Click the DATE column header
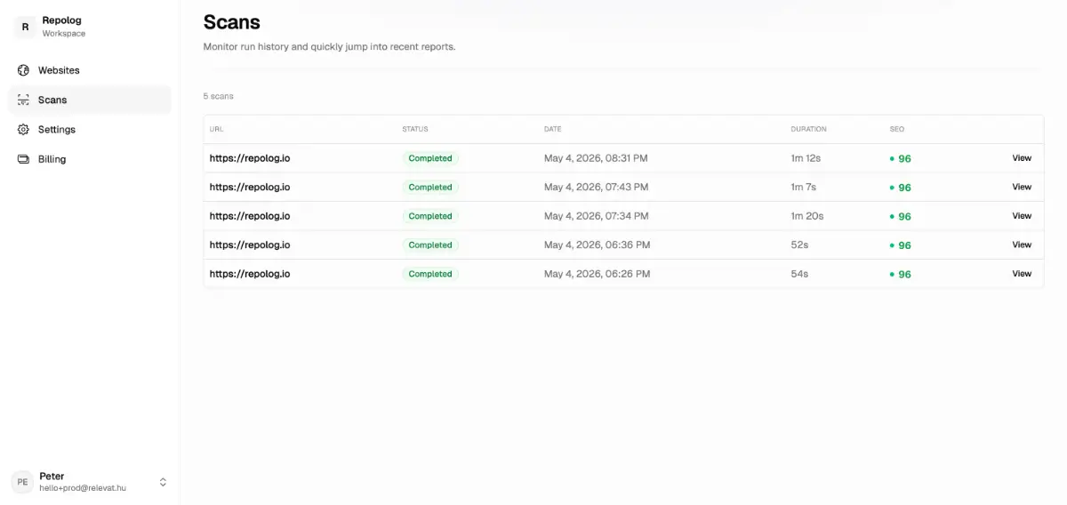Image resolution: width=1067 pixels, height=505 pixels. (x=553, y=129)
